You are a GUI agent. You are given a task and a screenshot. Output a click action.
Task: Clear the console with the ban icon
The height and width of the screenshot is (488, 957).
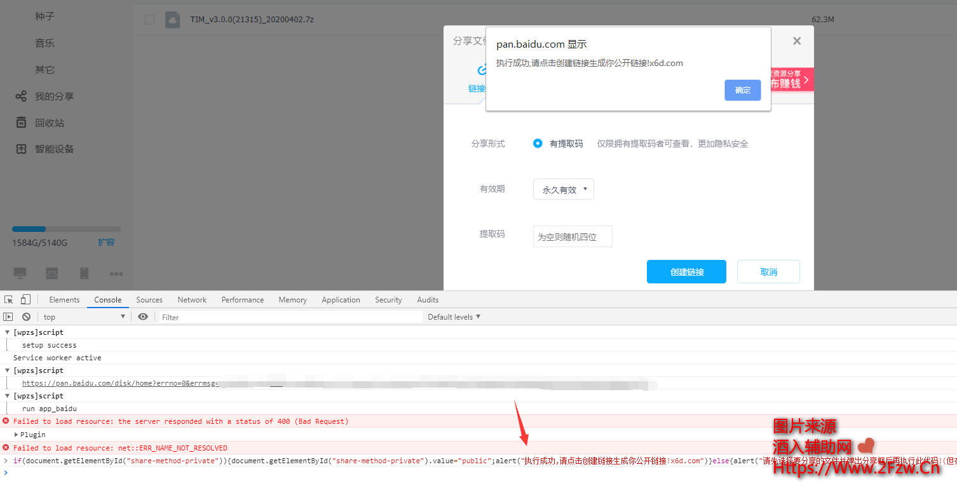pyautogui.click(x=26, y=316)
